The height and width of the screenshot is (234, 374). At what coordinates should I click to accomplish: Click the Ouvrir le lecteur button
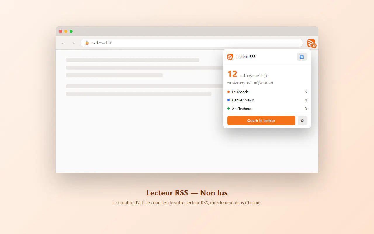(x=261, y=121)
